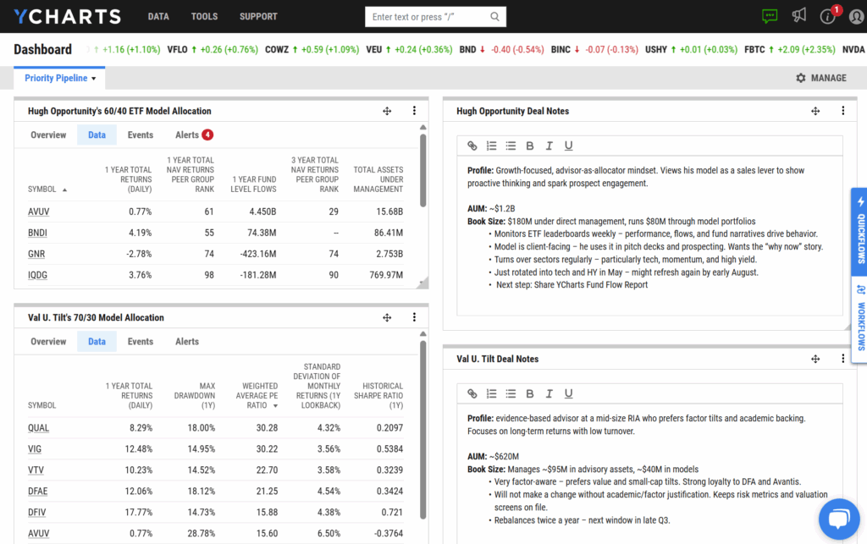
Task: Open the VTV symbol link
Action: 36,470
